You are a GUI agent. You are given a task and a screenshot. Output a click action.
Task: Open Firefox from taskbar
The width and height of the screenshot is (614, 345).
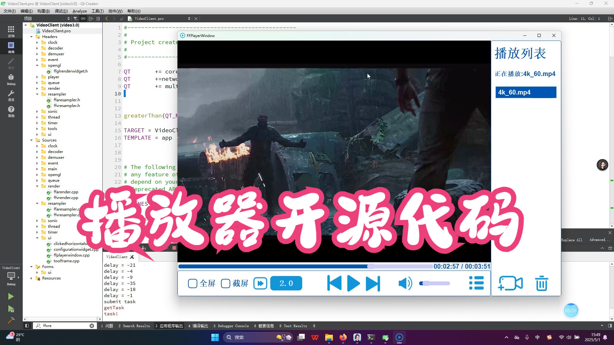pos(343,337)
